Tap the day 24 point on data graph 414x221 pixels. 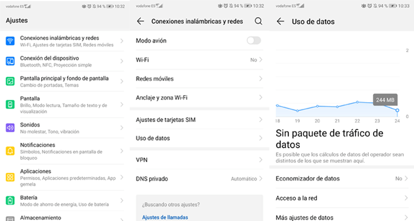point(397,110)
